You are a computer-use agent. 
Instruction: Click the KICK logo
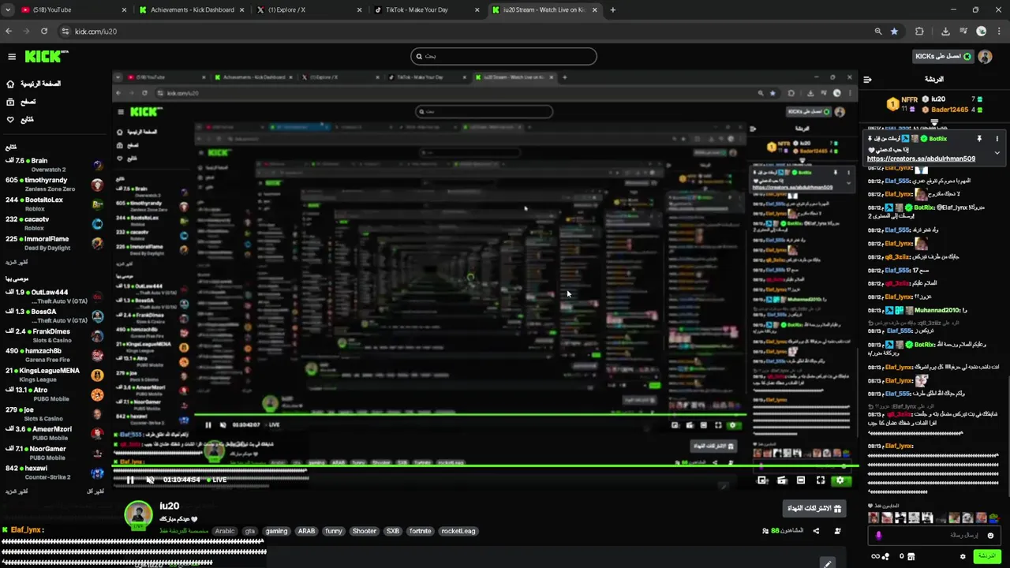[46, 56]
